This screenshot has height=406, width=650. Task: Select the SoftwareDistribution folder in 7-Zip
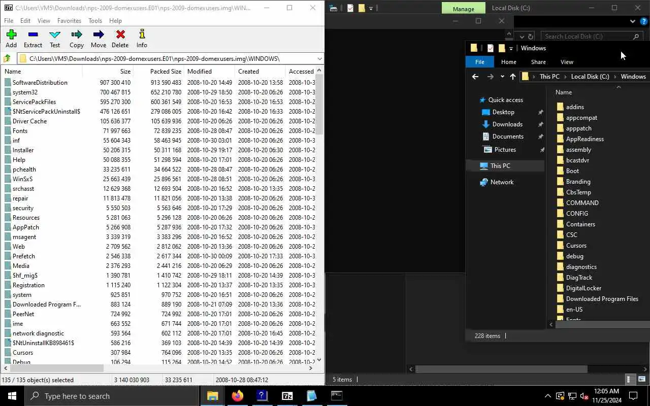pyautogui.click(x=40, y=83)
